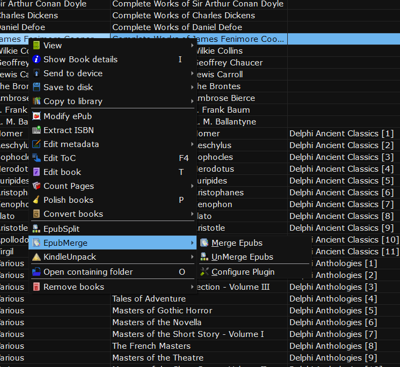Click the Polish books broom icon
400x367 pixels.
(37, 200)
